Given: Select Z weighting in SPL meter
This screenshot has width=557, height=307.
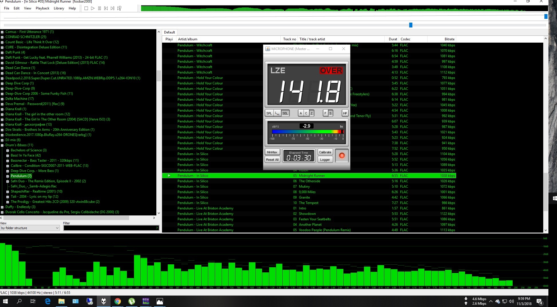Looking at the screenshot, I should tap(312, 113).
